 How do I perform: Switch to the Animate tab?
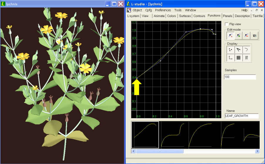pos(159,16)
